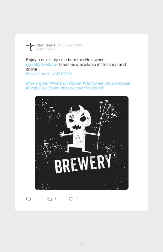The height and width of the screenshot is (252, 163).
Task: Click the page number 11
Action: click(81, 245)
